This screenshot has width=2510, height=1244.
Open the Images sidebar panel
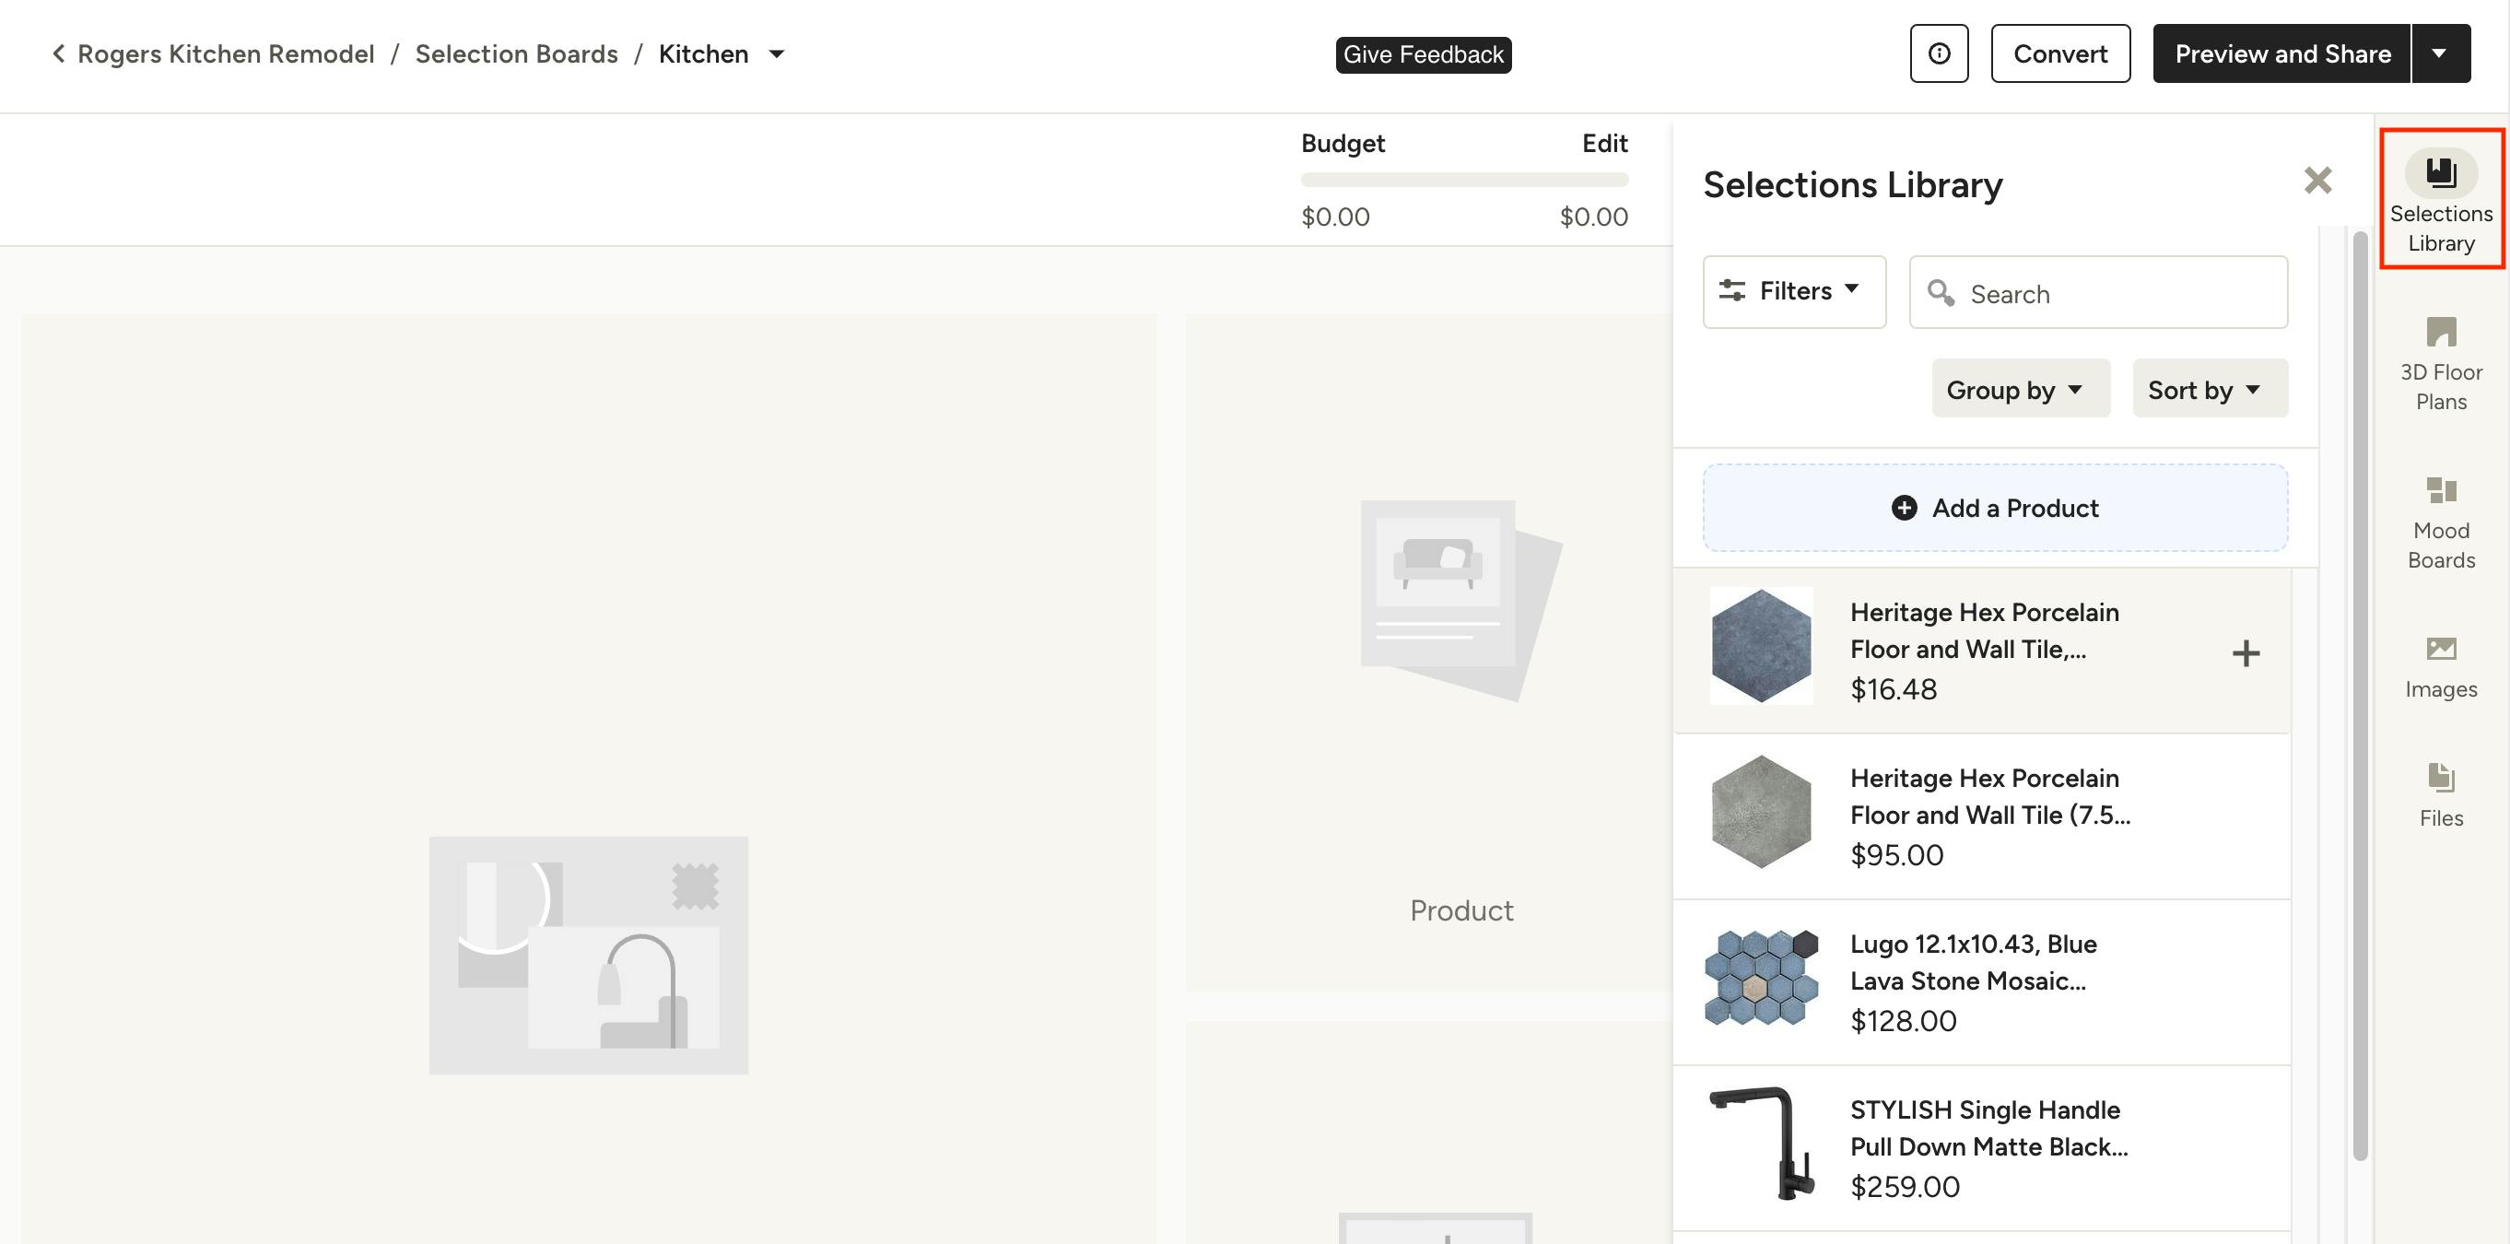2440,666
